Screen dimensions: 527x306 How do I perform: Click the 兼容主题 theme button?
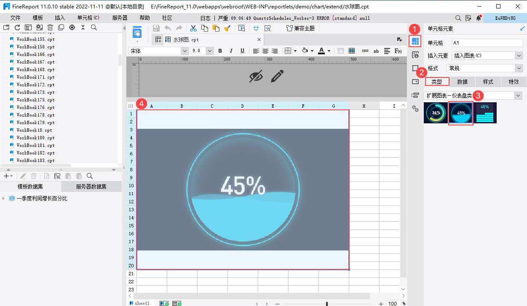(x=300, y=28)
